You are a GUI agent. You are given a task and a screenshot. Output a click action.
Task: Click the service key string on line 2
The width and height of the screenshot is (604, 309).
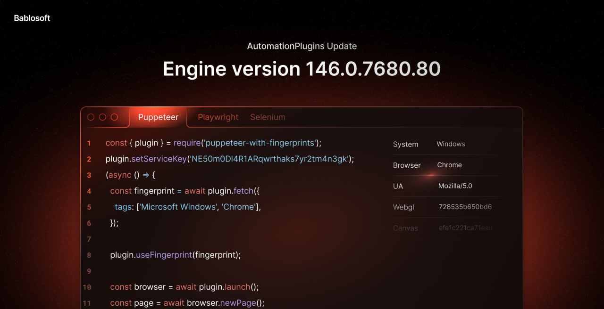click(x=269, y=159)
